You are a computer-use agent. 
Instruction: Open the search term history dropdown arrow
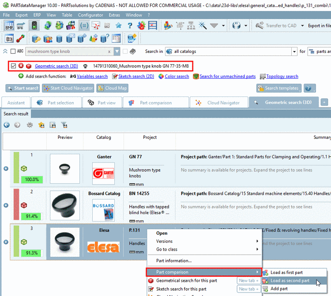click(117, 52)
